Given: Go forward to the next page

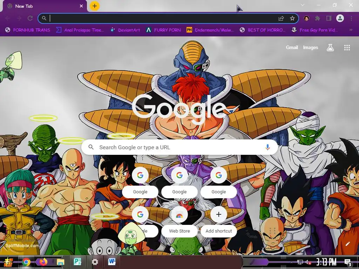Looking at the screenshot, I should tap(19, 18).
